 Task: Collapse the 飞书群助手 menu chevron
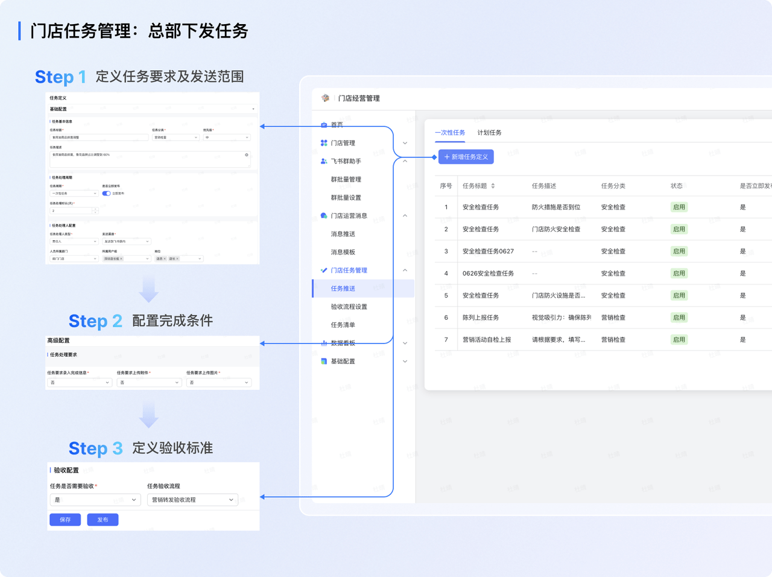pyautogui.click(x=405, y=161)
